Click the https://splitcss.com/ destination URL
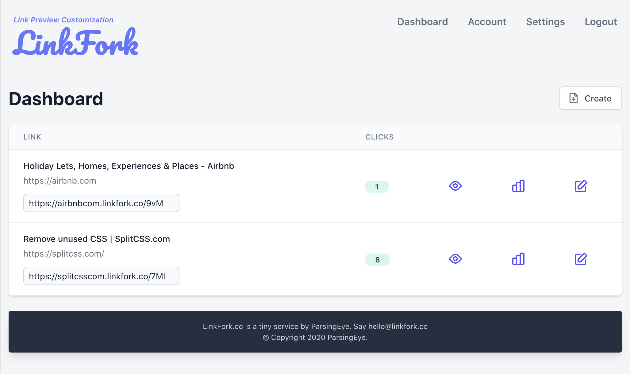630x374 pixels. pyautogui.click(x=64, y=254)
